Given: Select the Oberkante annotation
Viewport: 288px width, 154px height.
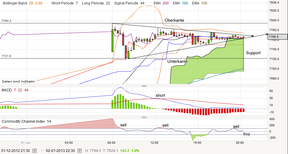Looking at the screenshot, I should (x=174, y=20).
